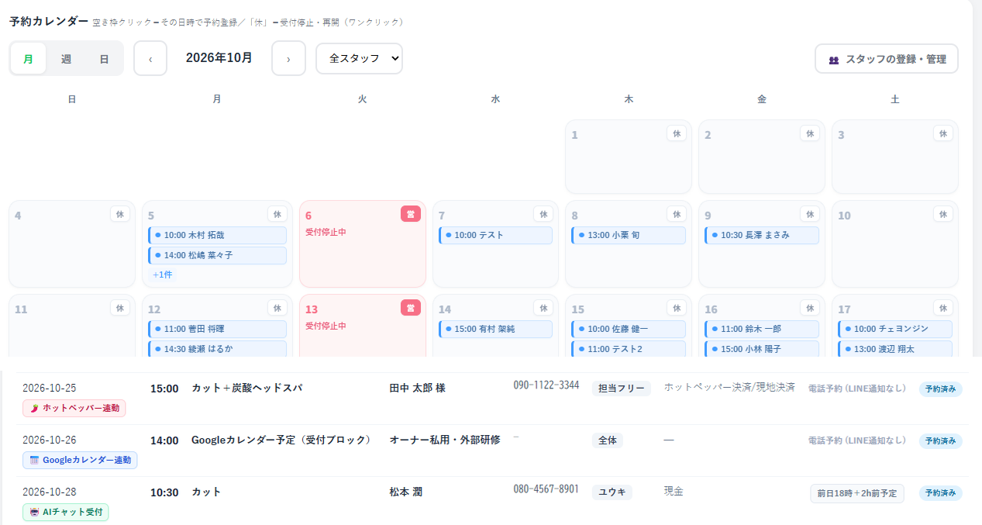
Task: Toggle 休 on October 16
Action: (x=810, y=308)
